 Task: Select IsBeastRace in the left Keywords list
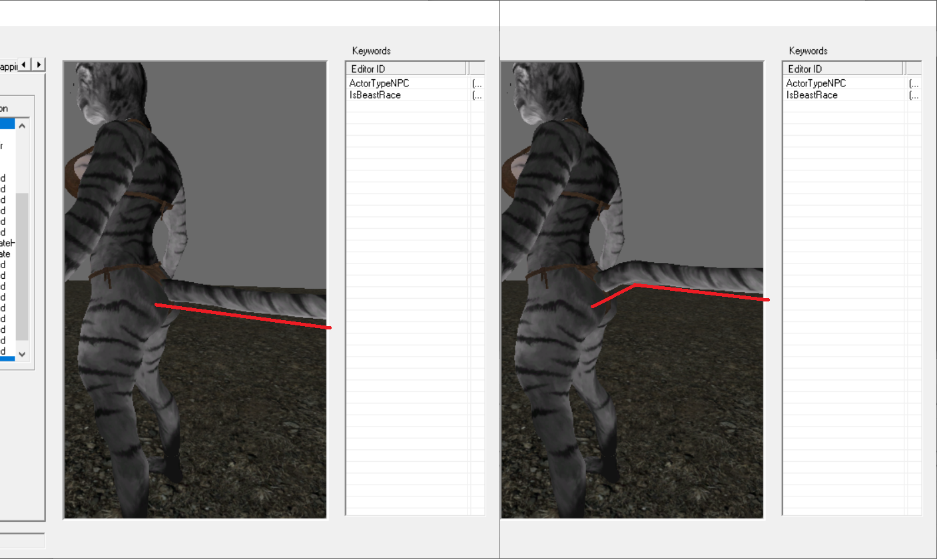point(375,95)
